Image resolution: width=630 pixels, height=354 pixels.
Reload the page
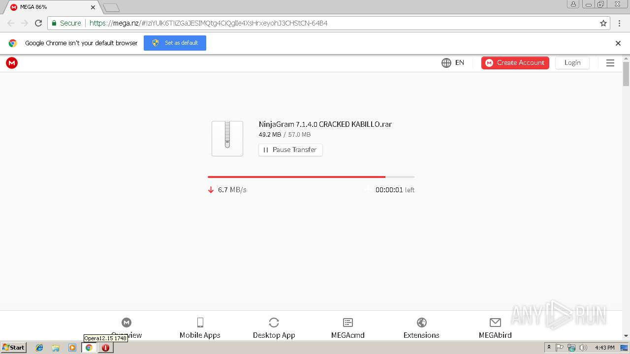pos(38,23)
